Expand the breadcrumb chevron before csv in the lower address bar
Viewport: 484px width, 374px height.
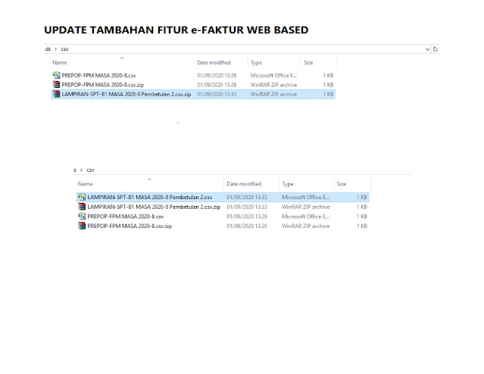81,170
